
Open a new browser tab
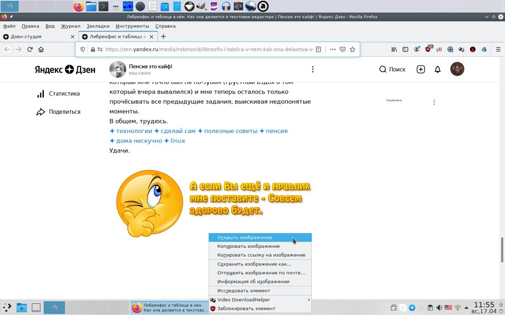164,37
